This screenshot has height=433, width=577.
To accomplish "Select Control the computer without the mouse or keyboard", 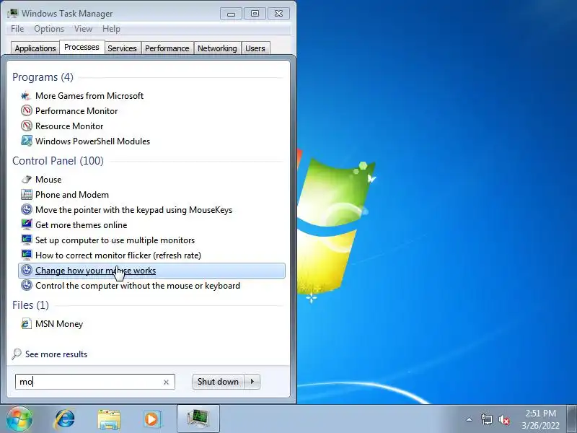I will click(x=138, y=286).
